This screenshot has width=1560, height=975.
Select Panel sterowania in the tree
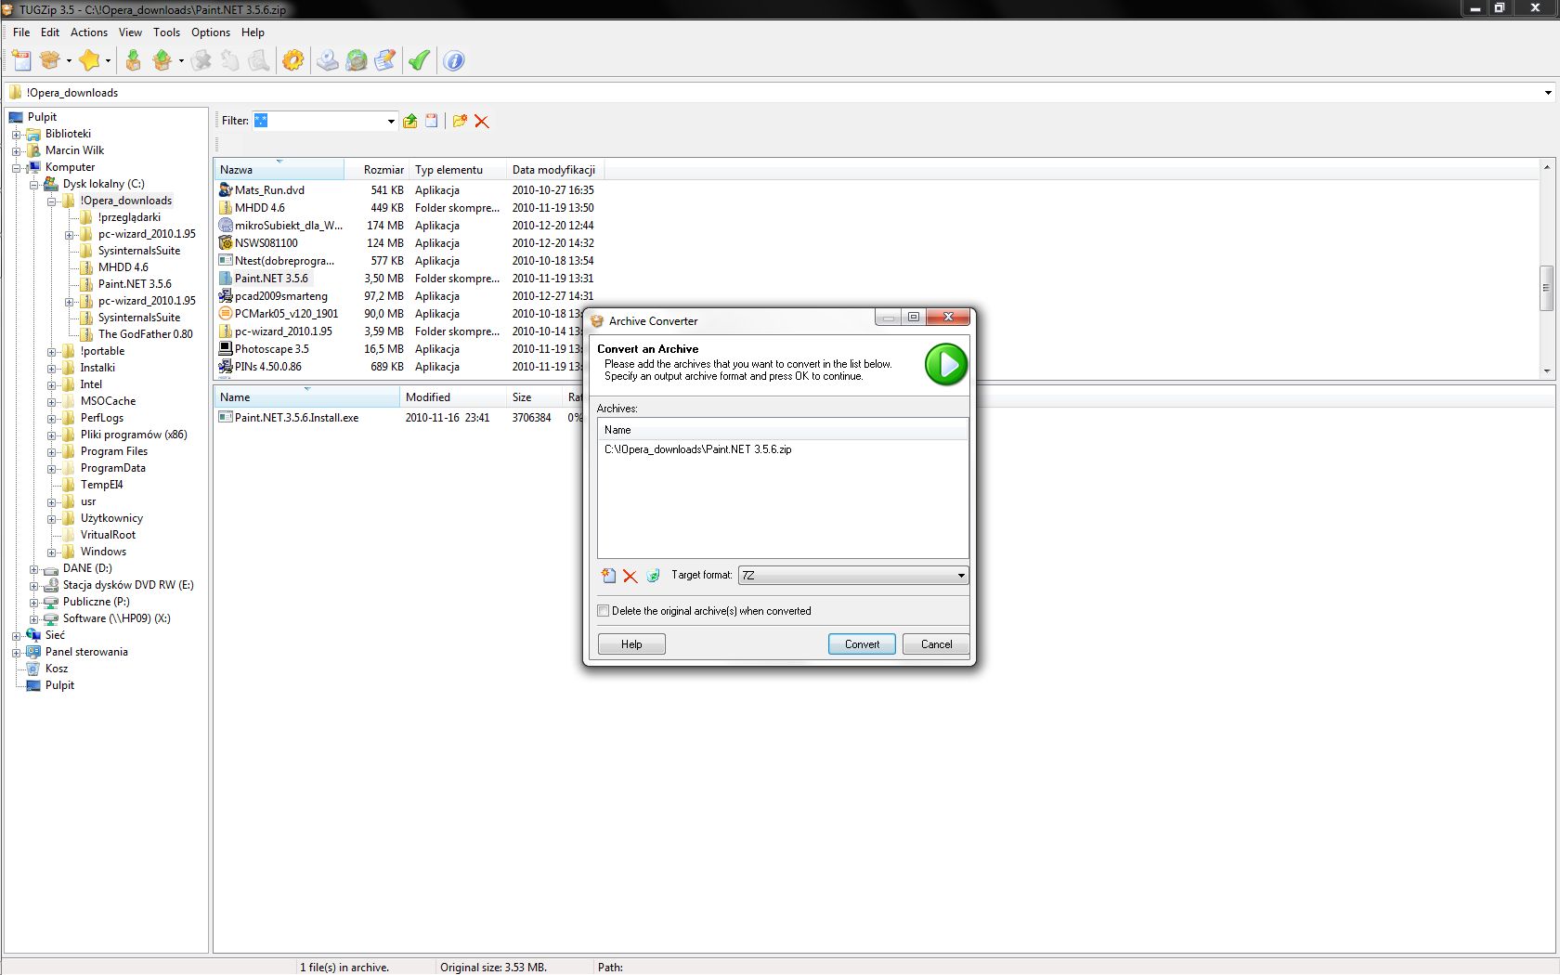pos(86,652)
